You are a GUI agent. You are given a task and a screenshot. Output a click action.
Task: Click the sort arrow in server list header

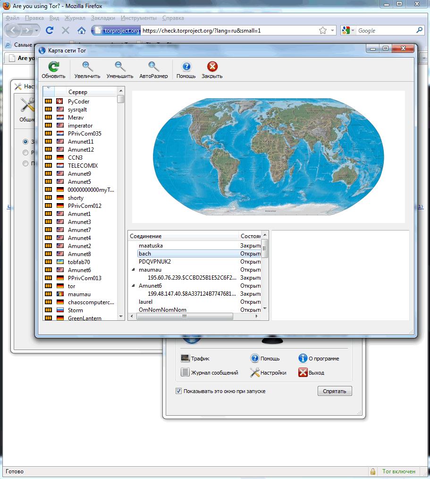(49, 88)
